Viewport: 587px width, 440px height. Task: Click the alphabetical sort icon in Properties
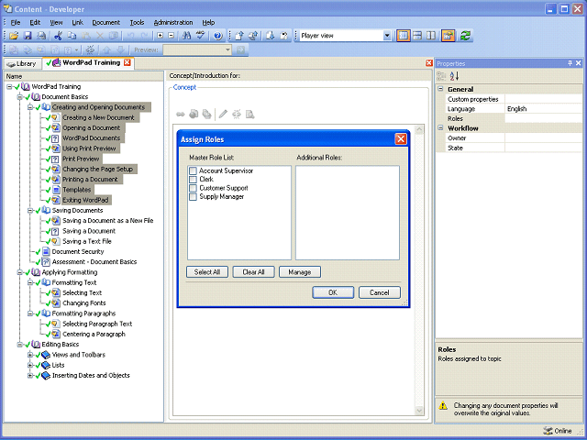(455, 76)
